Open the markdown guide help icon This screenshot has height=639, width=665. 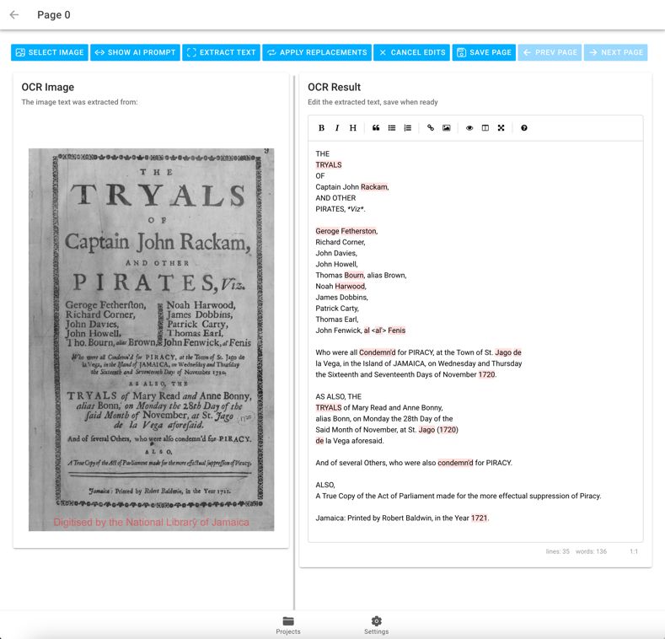[x=524, y=128]
